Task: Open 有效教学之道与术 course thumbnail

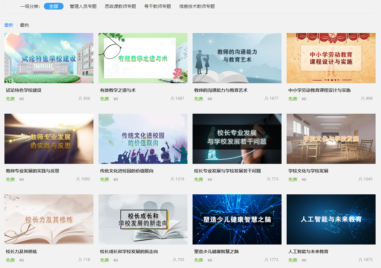Action: pos(143,58)
